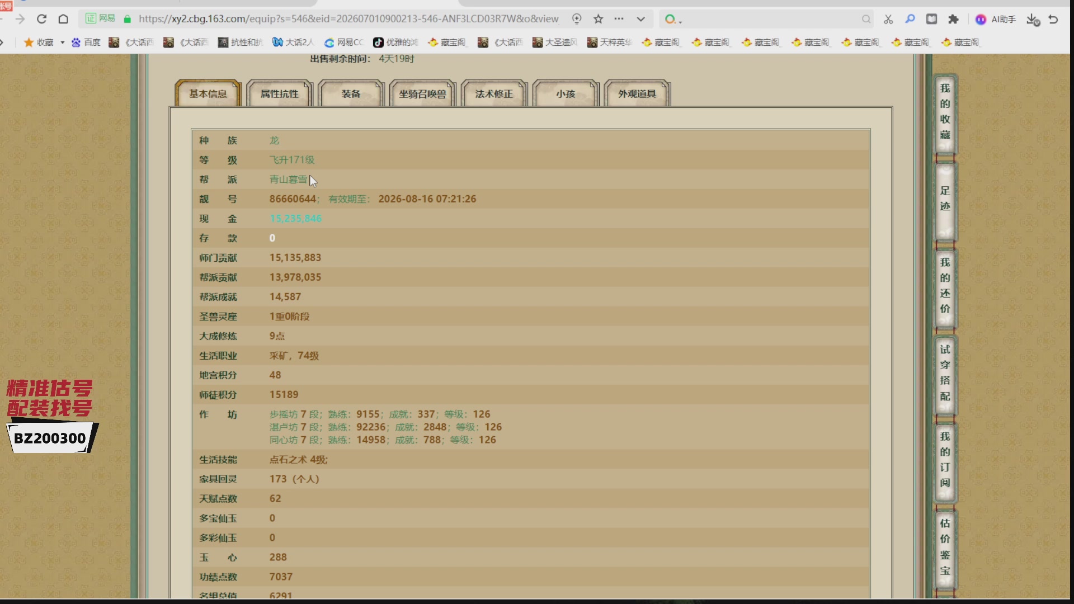
Task: Click the 我的收藏 sidebar button
Action: point(945,112)
